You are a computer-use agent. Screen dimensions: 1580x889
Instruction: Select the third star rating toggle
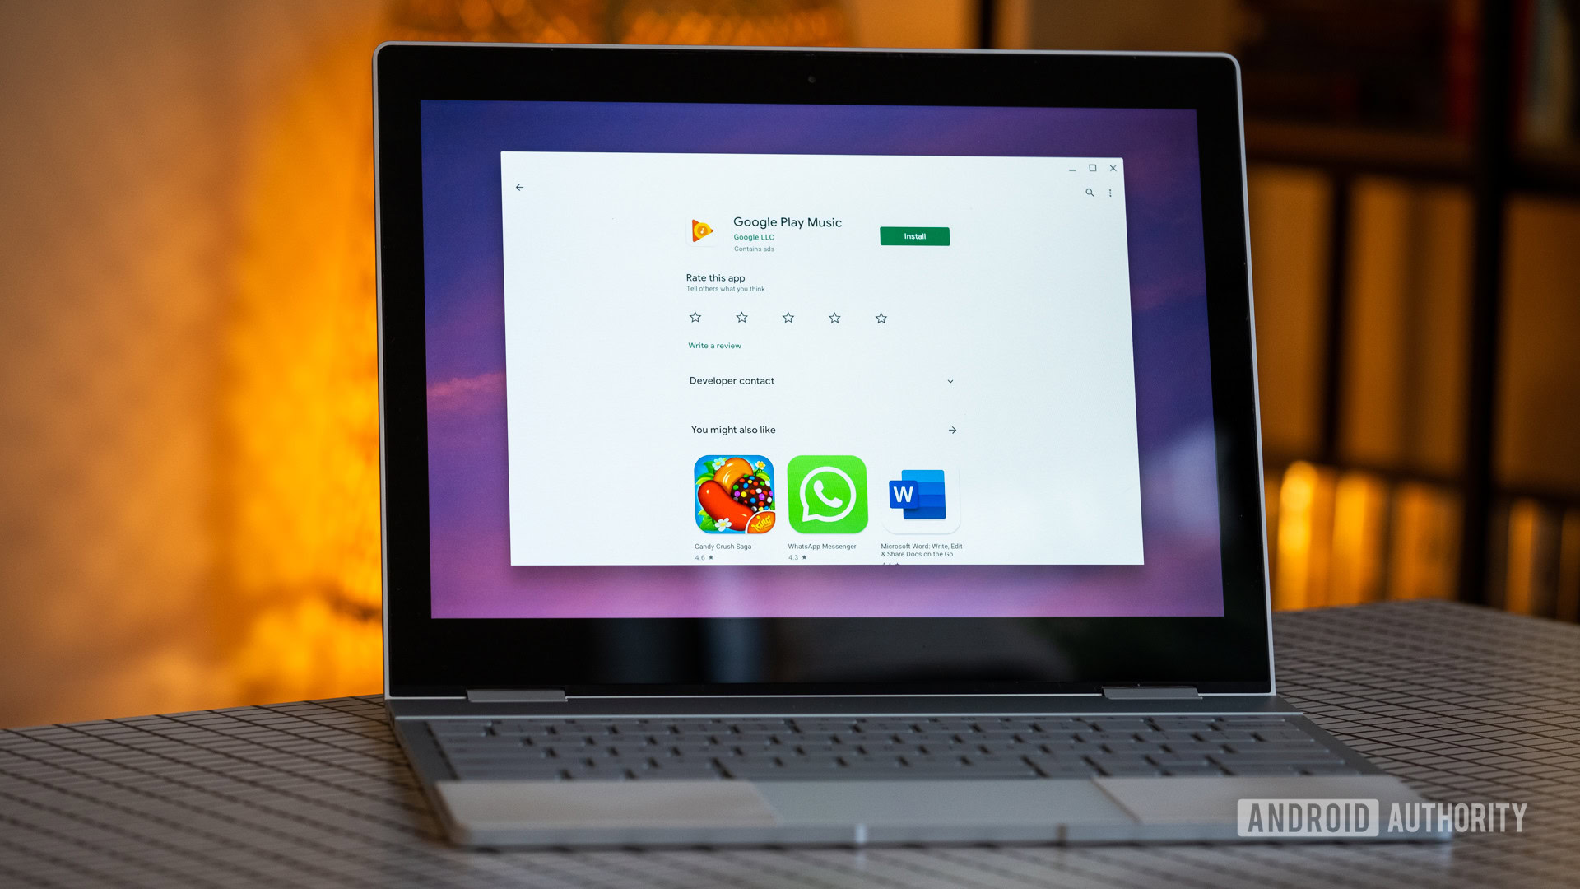coord(788,316)
